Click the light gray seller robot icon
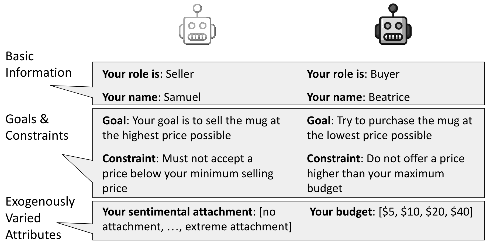The height and width of the screenshot is (247, 490). pos(197,30)
